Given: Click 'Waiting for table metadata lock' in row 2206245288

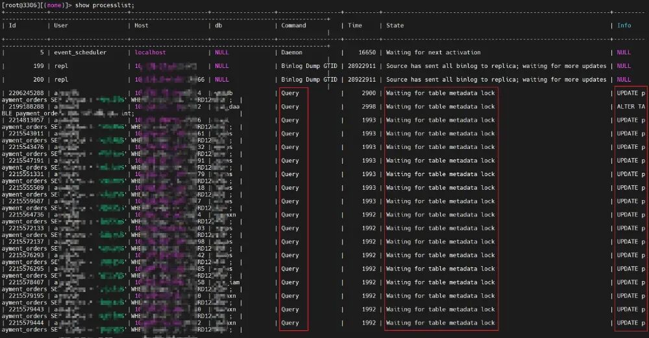Looking at the screenshot, I should click(x=441, y=93).
